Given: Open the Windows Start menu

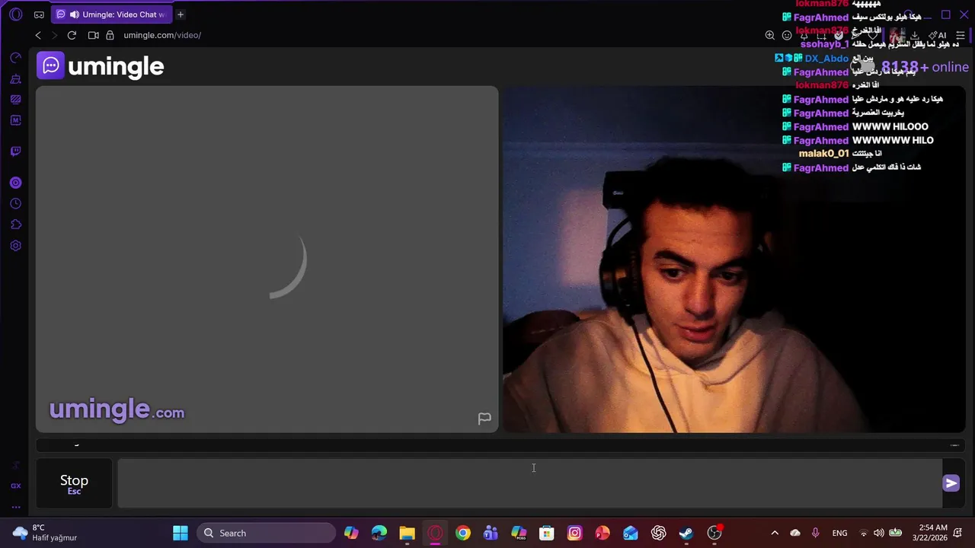Looking at the screenshot, I should click(181, 533).
